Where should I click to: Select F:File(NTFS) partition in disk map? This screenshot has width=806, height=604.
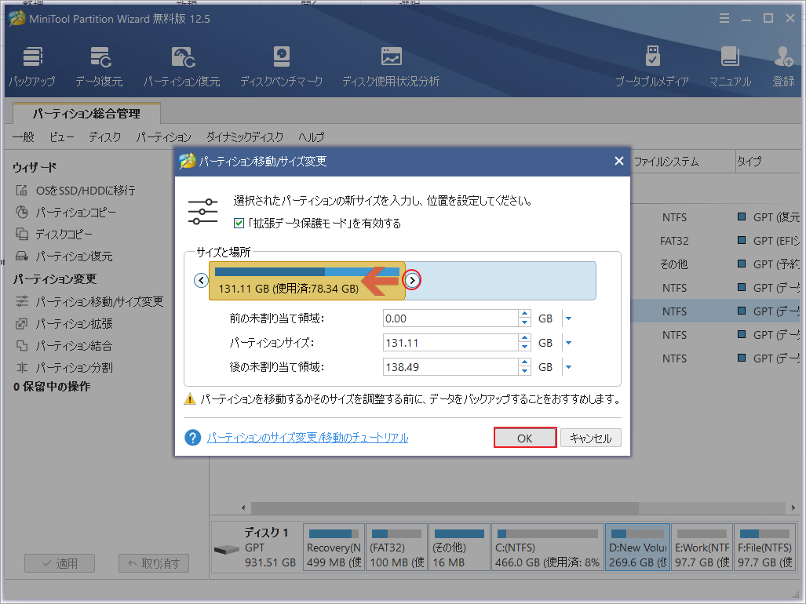pyautogui.click(x=764, y=548)
